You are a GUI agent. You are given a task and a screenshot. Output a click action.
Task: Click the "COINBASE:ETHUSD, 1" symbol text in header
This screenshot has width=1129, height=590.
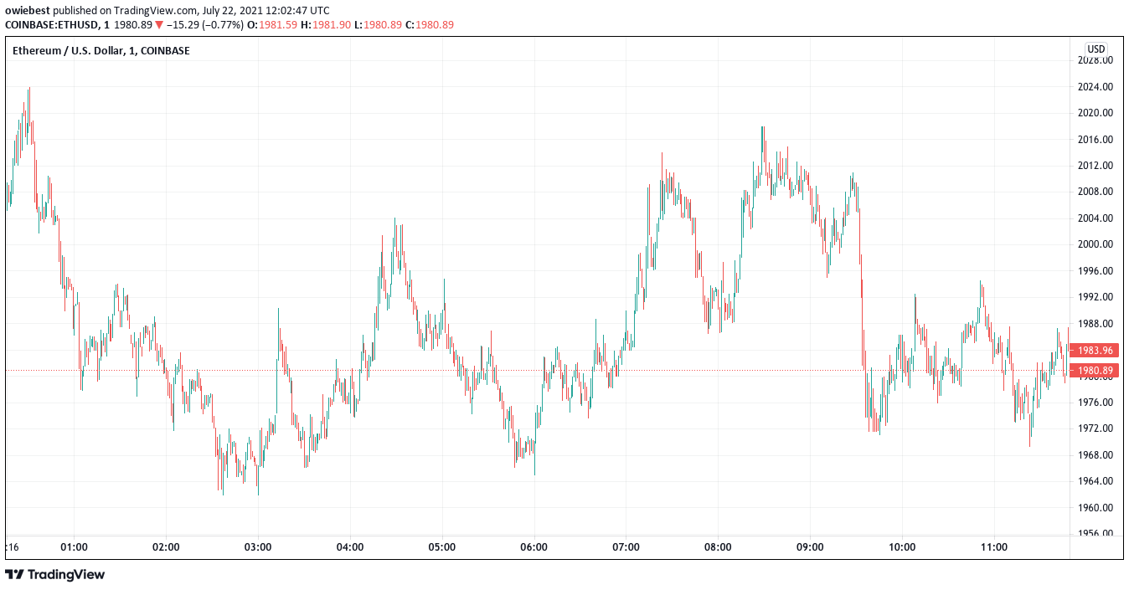[58, 25]
